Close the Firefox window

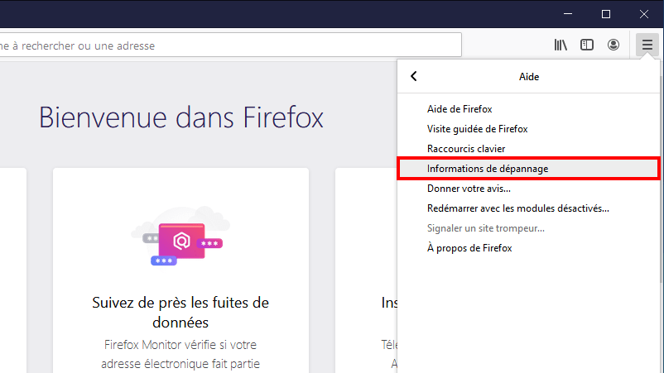pyautogui.click(x=644, y=14)
